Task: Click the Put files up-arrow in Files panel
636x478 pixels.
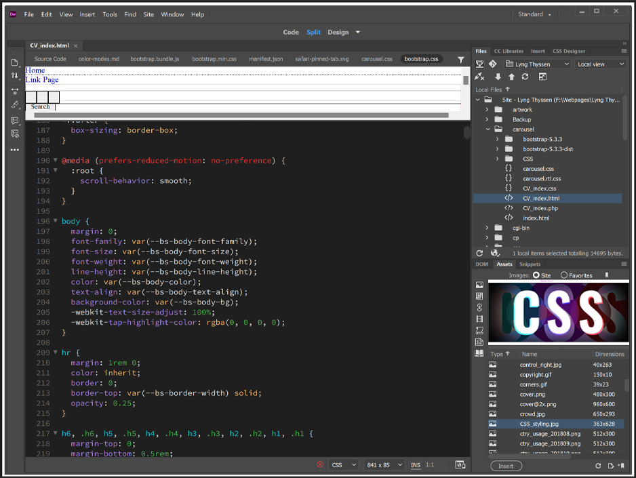Action: [x=511, y=77]
